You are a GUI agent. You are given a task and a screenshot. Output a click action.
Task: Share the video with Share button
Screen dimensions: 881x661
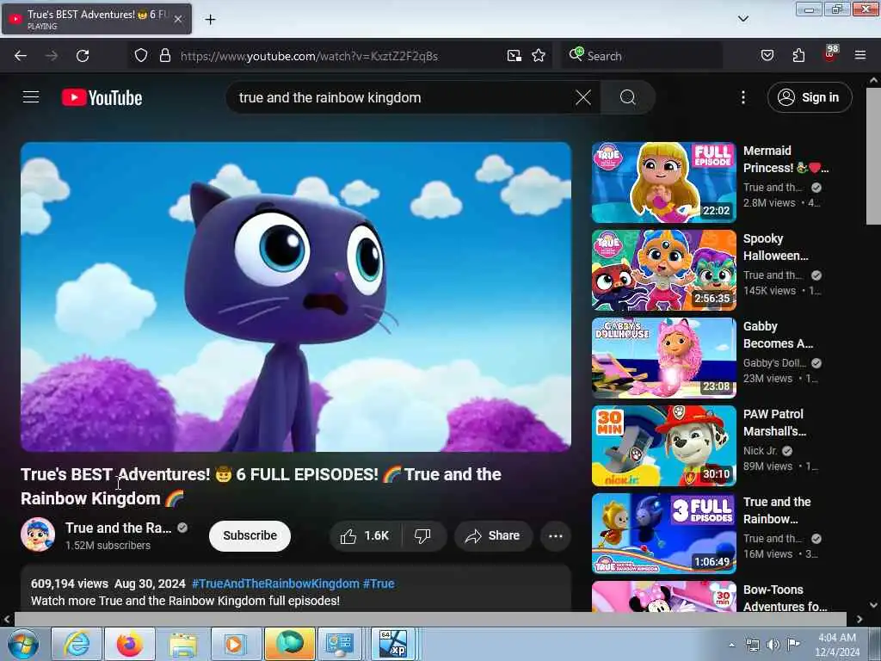tap(493, 535)
